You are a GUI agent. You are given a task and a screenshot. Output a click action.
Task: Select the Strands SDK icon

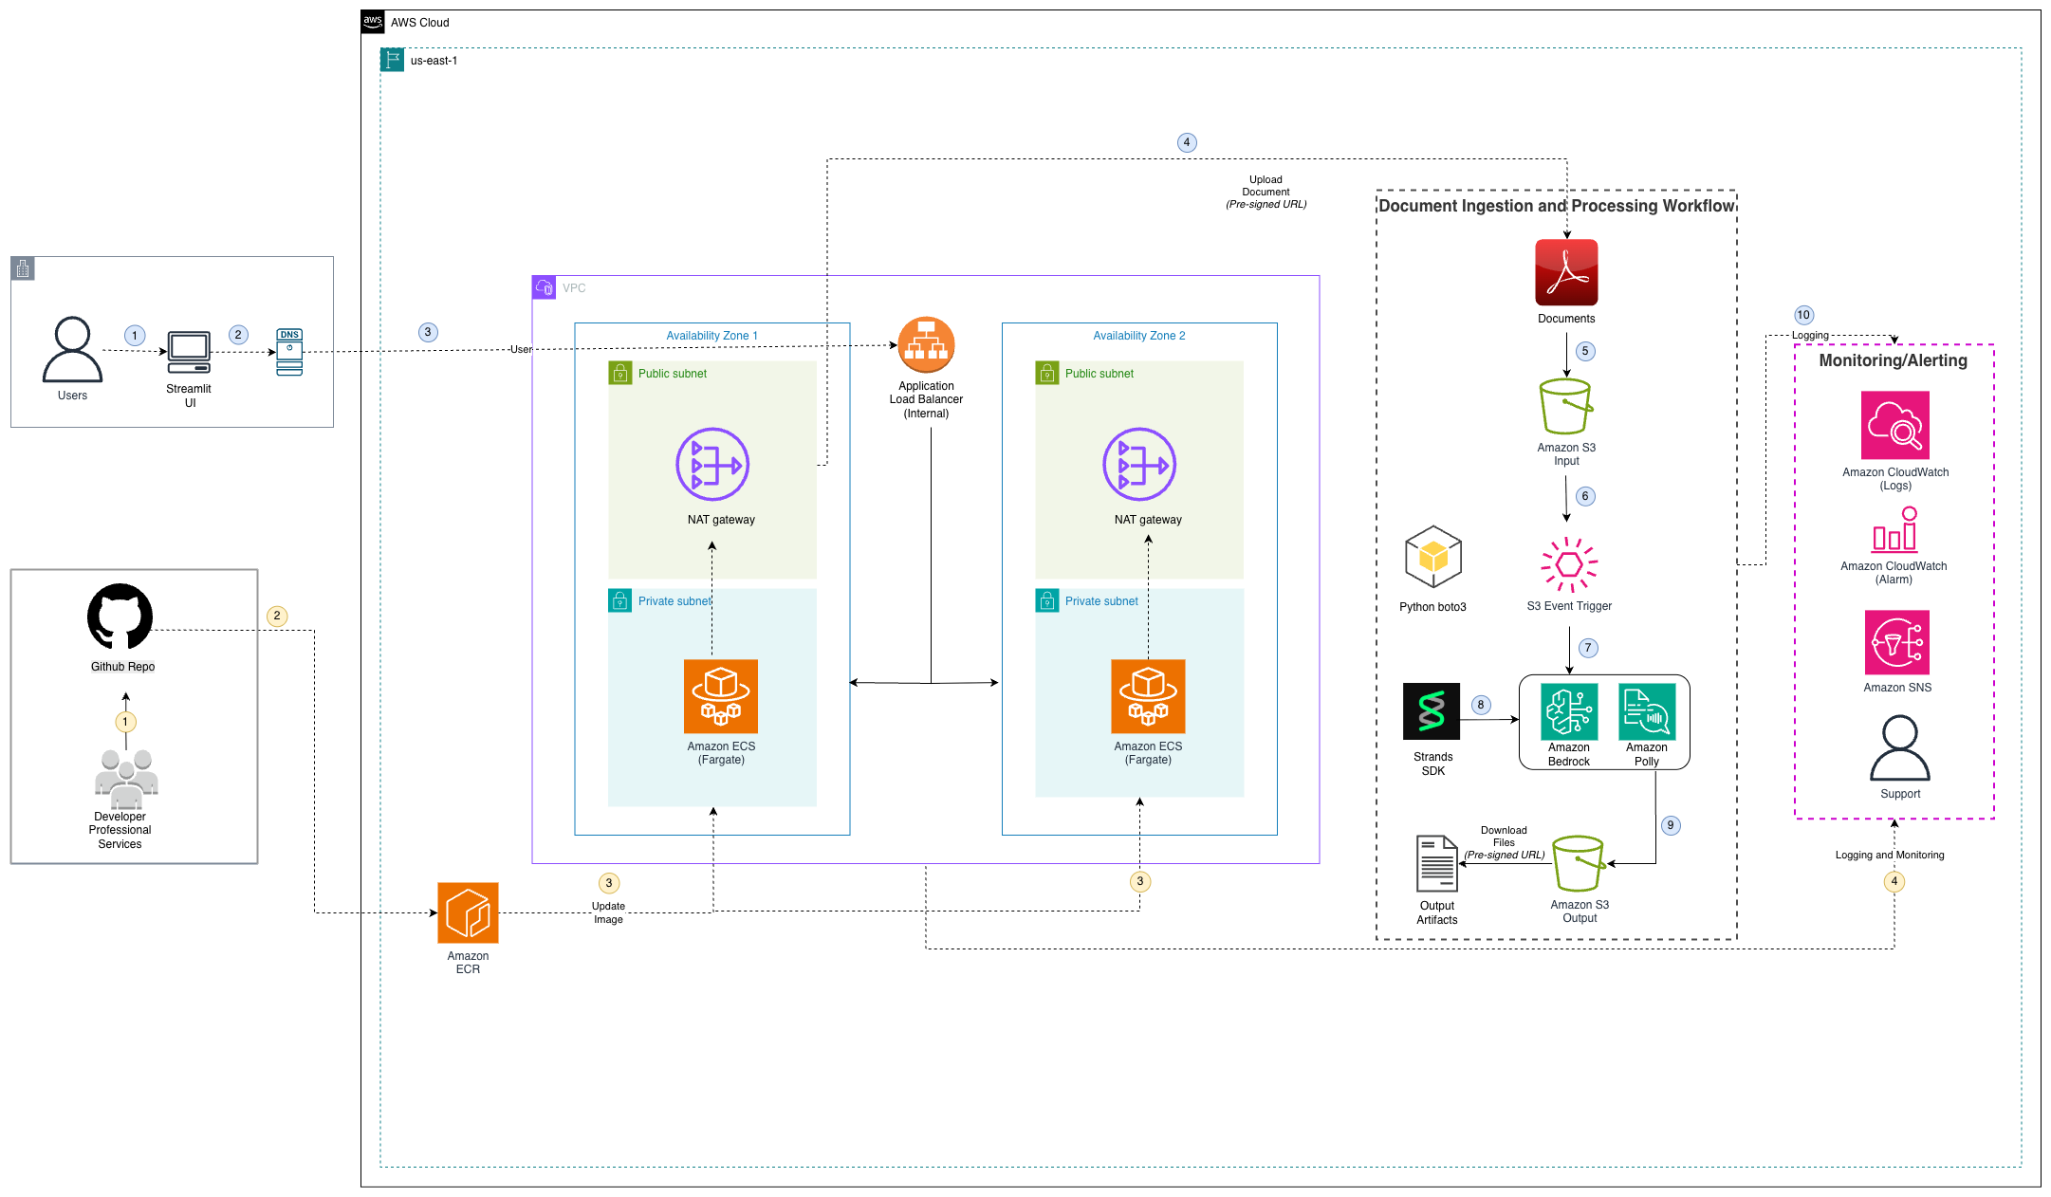(x=1432, y=711)
